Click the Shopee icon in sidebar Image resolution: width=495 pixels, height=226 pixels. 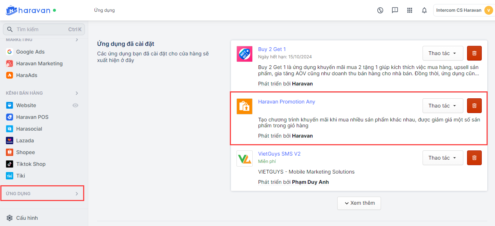(x=10, y=152)
